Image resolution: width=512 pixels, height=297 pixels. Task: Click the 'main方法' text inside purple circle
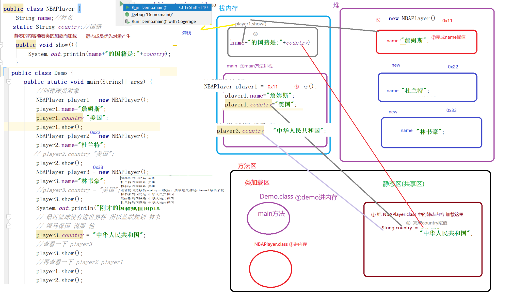[271, 214]
